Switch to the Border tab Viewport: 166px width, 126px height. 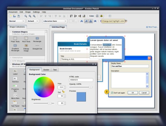46,70
